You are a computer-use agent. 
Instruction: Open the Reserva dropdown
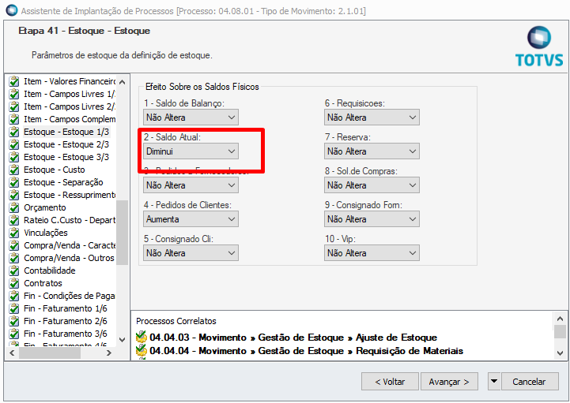[372, 151]
